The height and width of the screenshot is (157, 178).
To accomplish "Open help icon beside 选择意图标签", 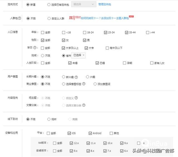I will tap(84, 84).
